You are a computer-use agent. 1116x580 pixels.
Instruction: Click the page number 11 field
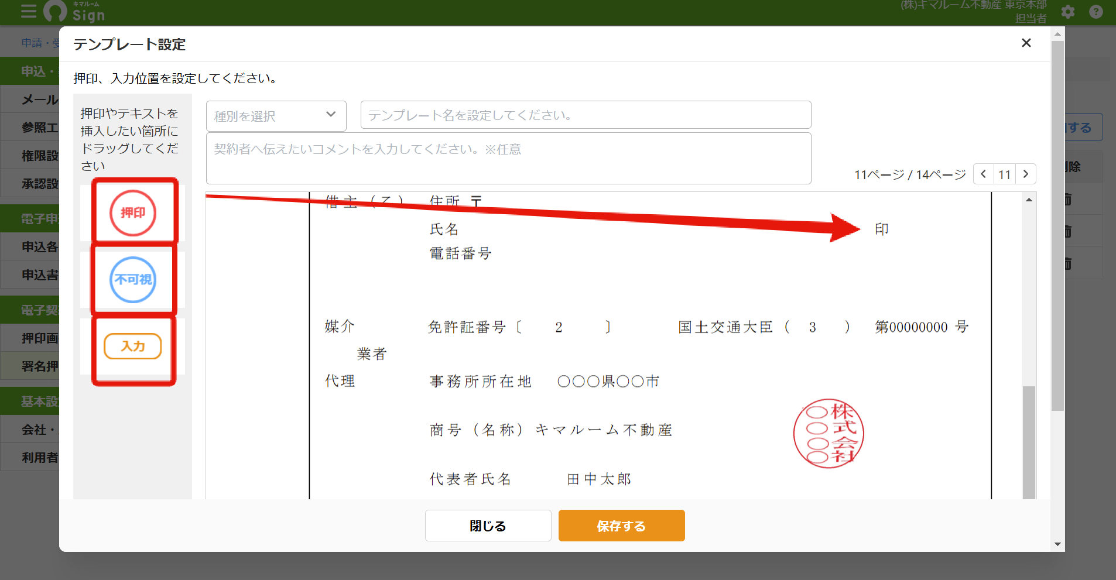point(1005,174)
